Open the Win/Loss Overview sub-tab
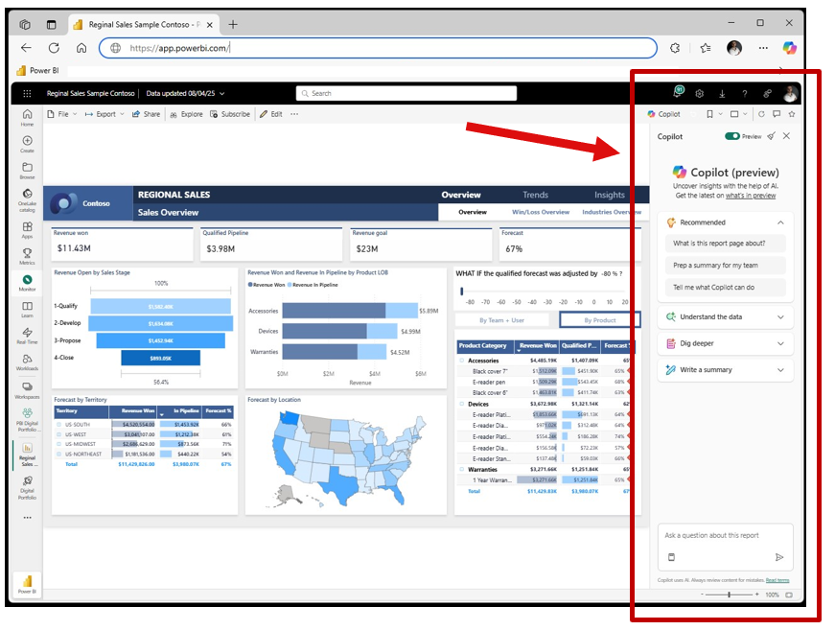835x630 pixels. (541, 212)
